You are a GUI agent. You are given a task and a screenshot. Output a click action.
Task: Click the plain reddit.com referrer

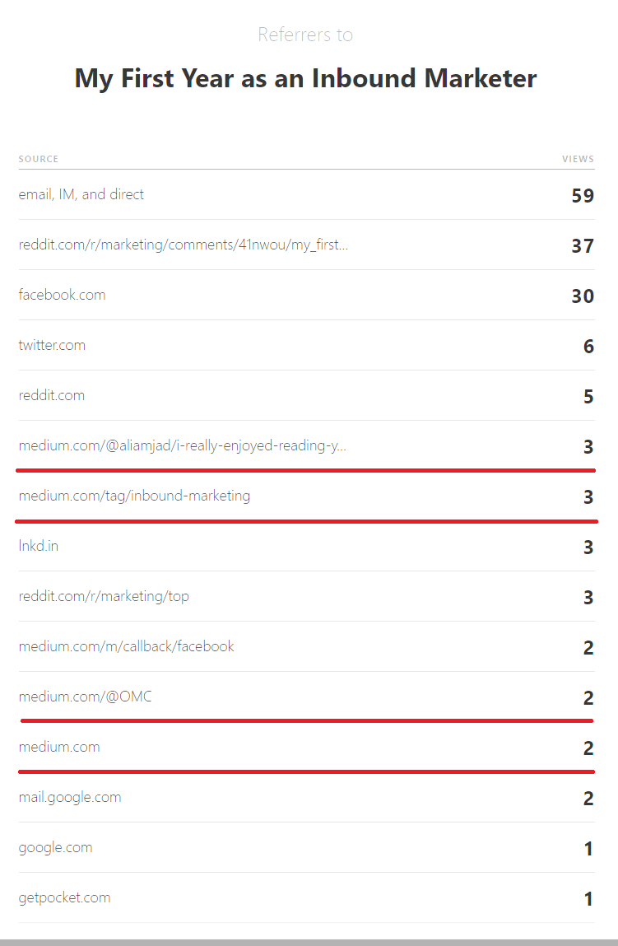tap(52, 395)
